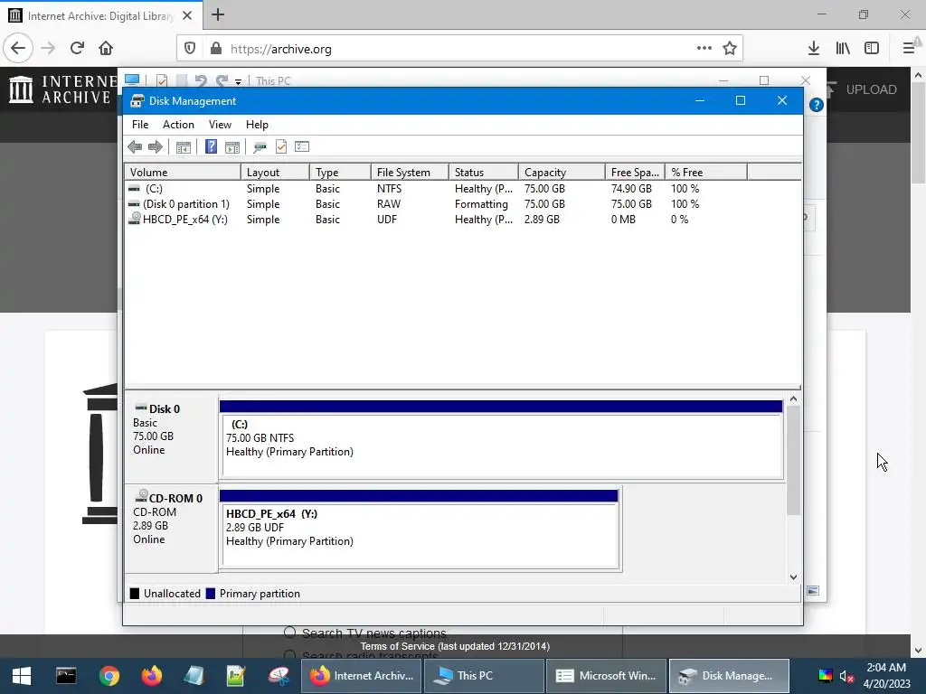
Task: Click the Layout column header
Action: [x=275, y=173]
